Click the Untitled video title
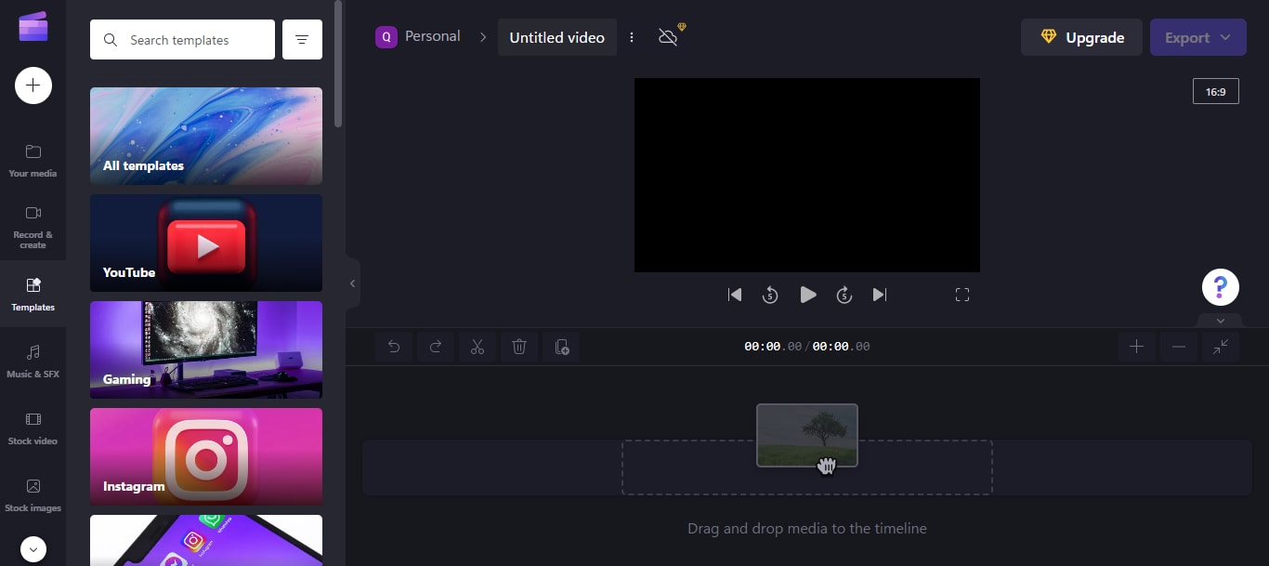This screenshot has width=1269, height=566. 557,37
